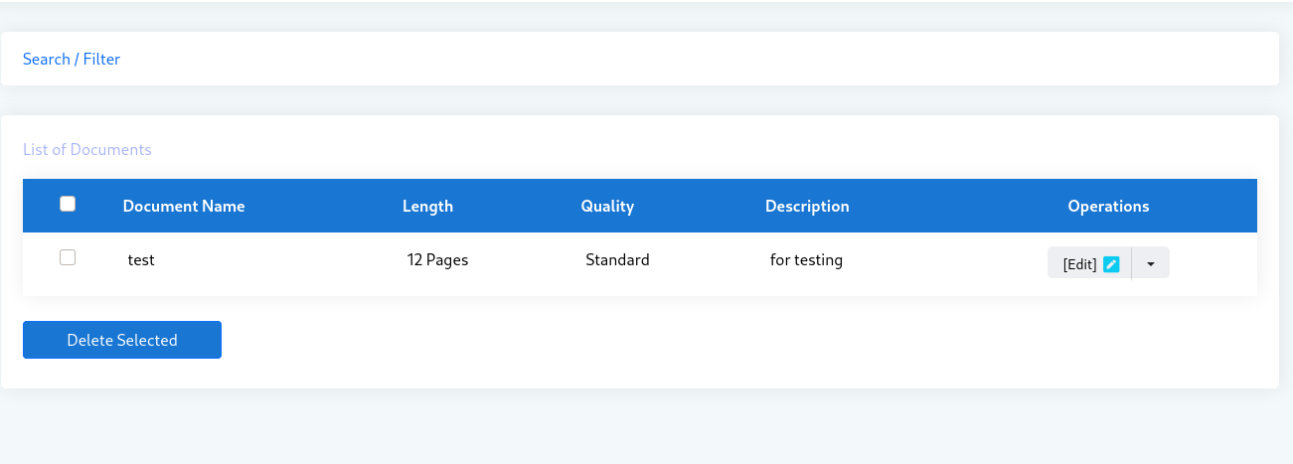Check the checkbox for the test document

(68, 257)
